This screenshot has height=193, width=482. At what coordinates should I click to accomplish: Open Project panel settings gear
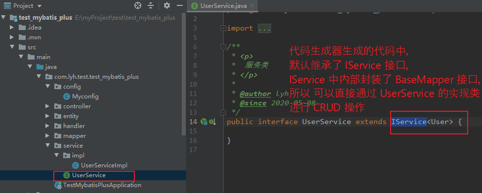[167, 5]
